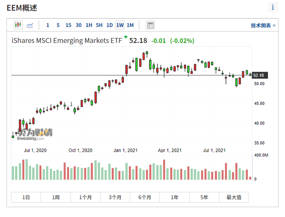
Task: Select the 30 minute interval
Action: point(78,25)
